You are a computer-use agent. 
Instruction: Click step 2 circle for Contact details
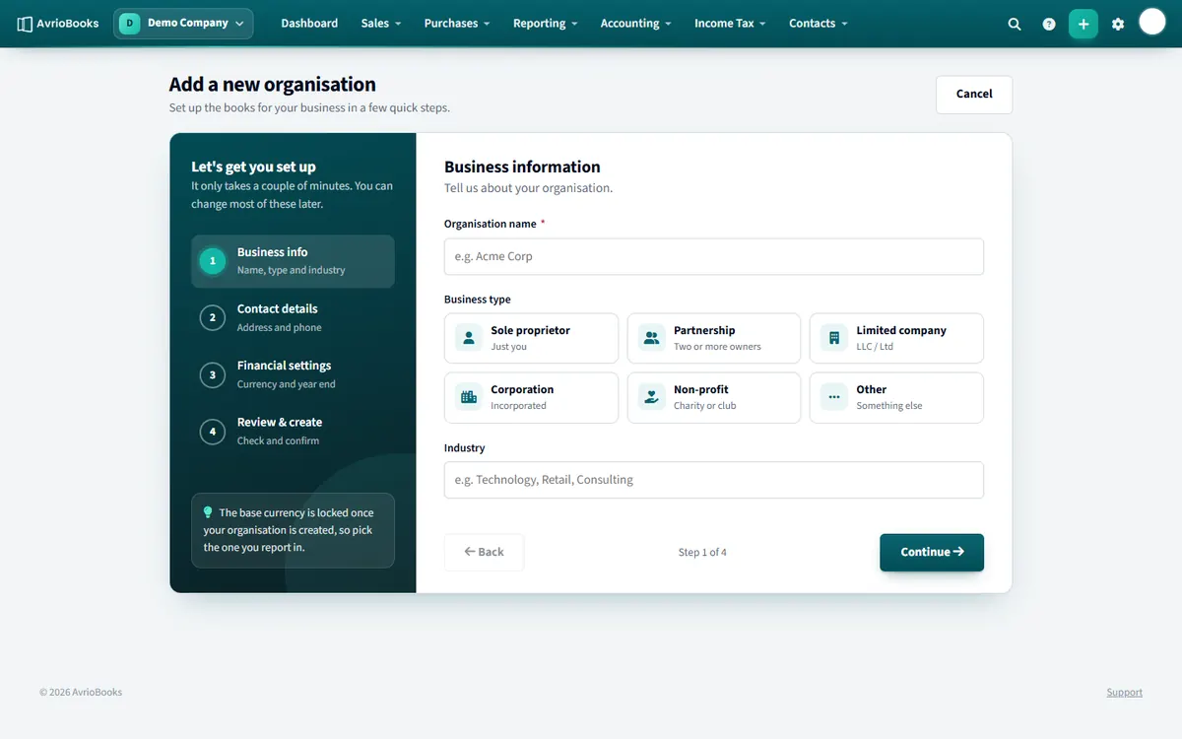click(x=213, y=317)
